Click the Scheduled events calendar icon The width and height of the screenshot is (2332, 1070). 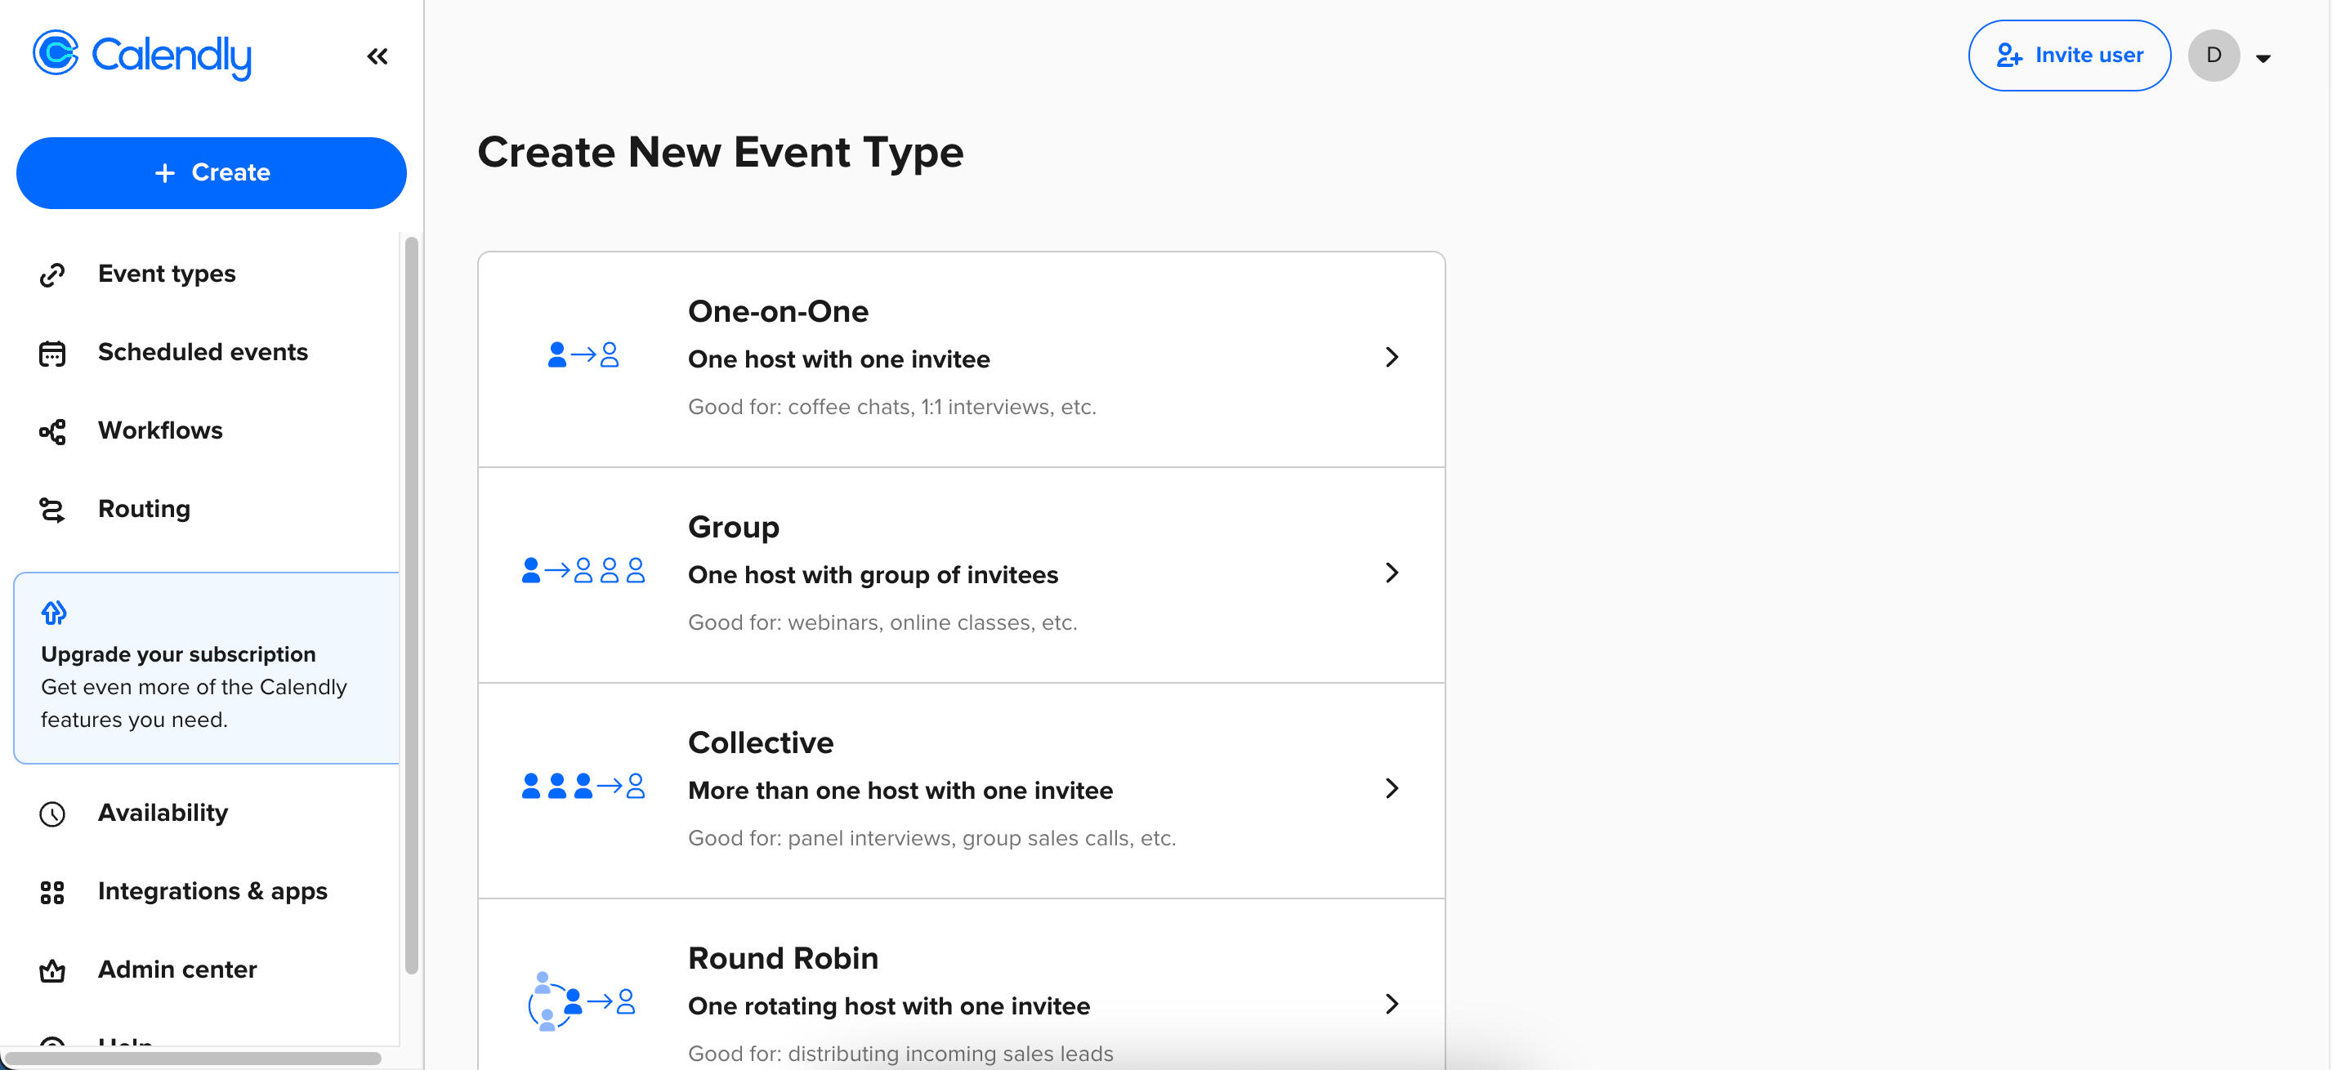pyautogui.click(x=52, y=353)
